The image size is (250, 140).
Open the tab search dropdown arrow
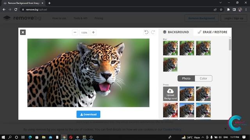coord(220,3)
